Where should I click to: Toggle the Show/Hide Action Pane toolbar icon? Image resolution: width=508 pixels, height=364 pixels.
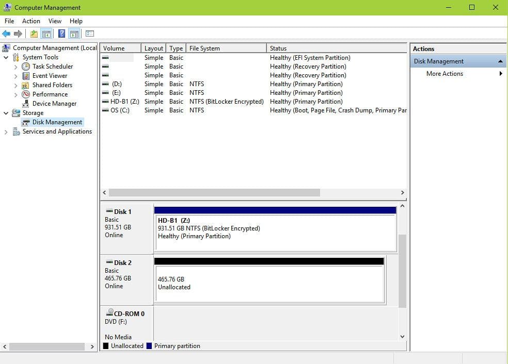click(74, 34)
